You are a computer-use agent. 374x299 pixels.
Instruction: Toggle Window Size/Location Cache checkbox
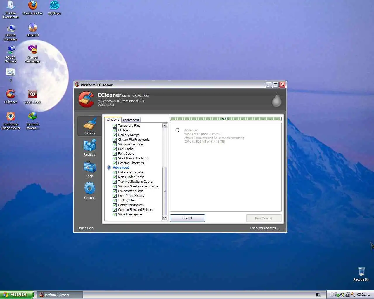tap(115, 186)
